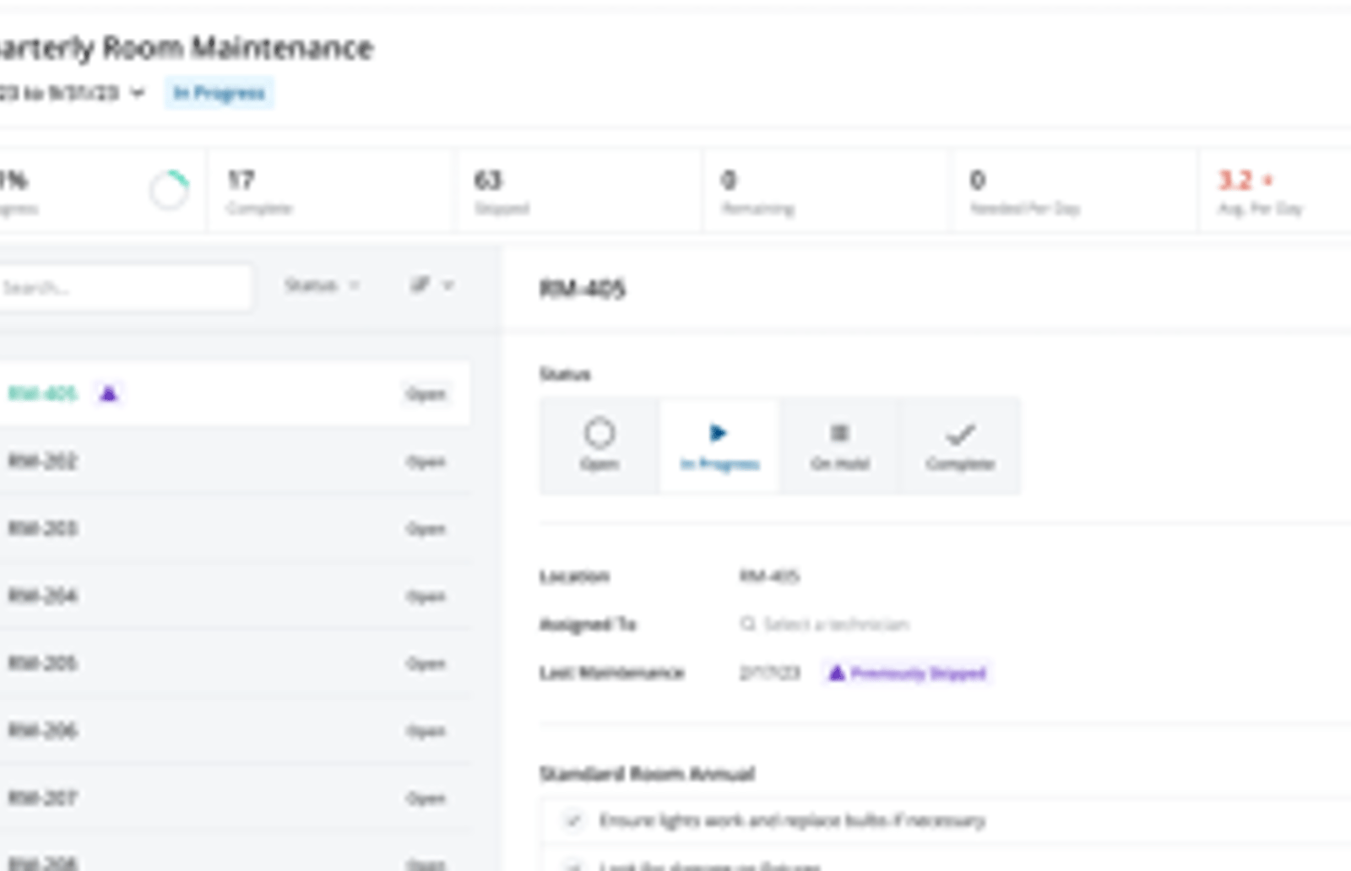Viewport: 1351px width, 871px height.
Task: Click the Location value RM-405
Action: [769, 576]
